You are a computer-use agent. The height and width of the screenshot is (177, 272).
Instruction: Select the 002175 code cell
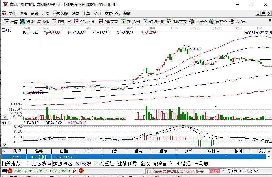point(14,157)
